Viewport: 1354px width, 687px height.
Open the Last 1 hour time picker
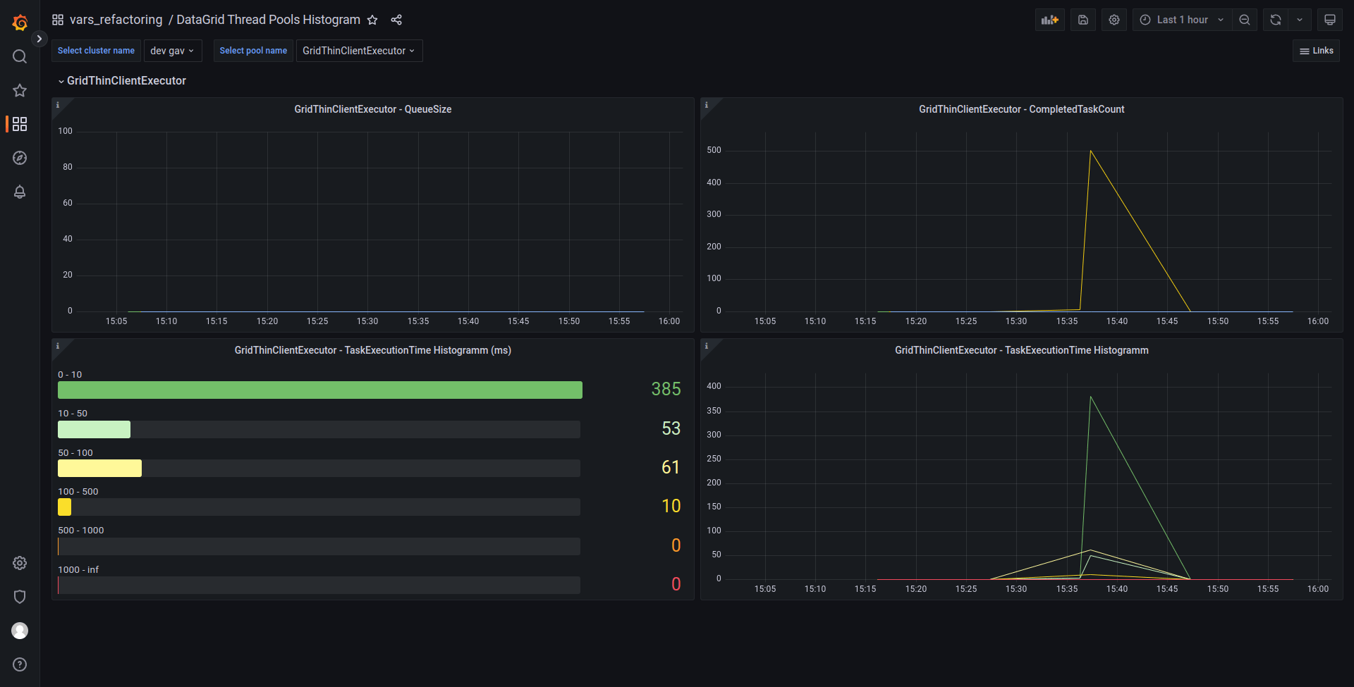pos(1182,20)
